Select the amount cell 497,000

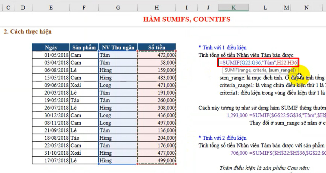click(157, 123)
